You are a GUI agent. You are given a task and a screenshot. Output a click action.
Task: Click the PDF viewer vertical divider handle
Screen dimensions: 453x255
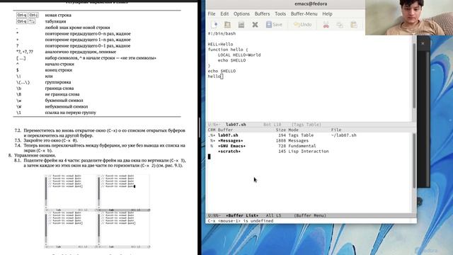199,127
